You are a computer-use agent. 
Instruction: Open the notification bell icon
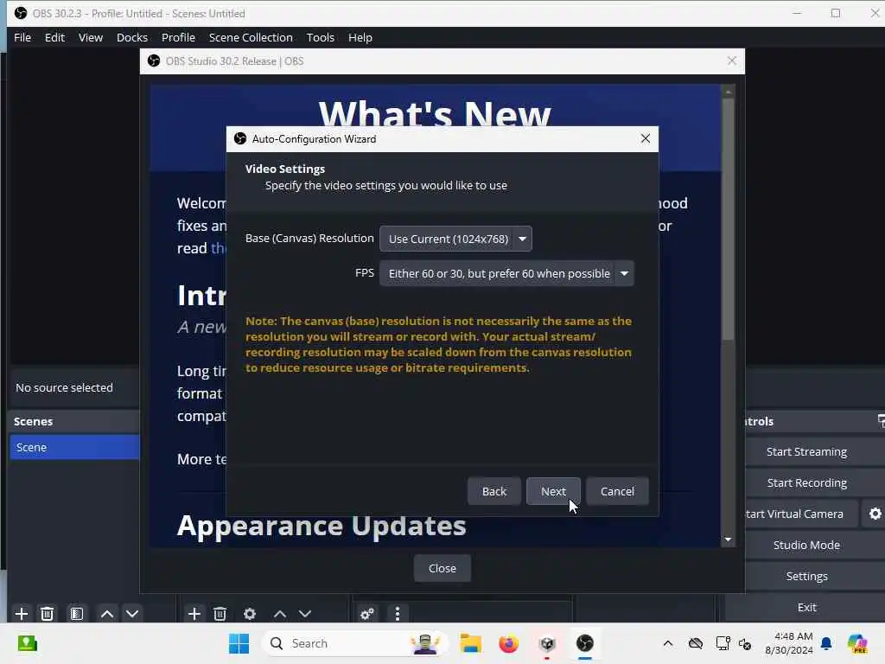click(x=827, y=643)
